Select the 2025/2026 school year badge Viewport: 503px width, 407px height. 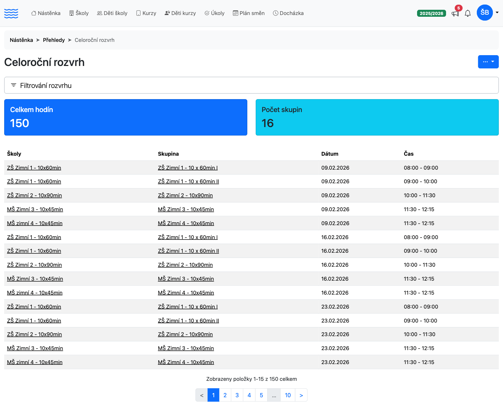pos(431,13)
